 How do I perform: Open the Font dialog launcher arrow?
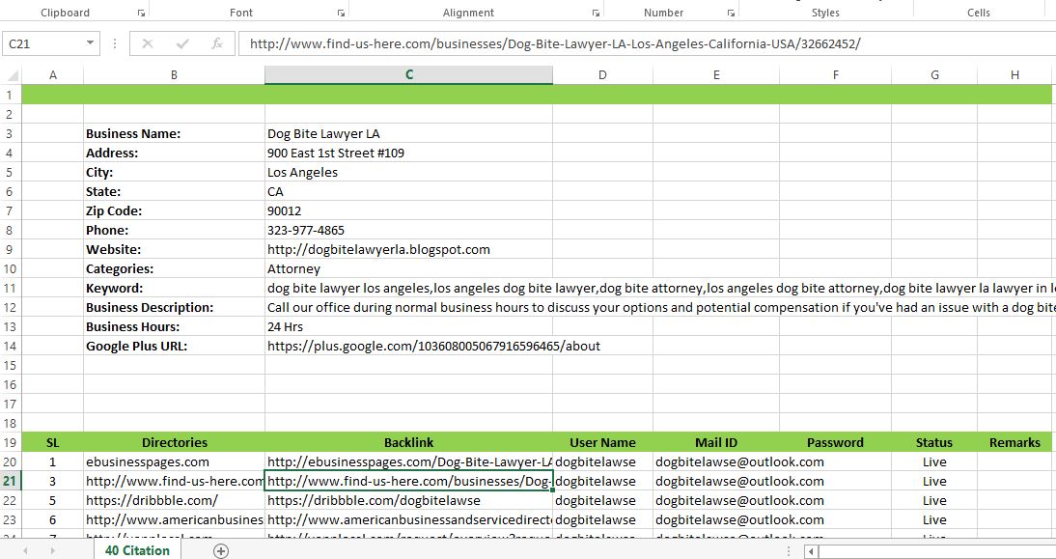click(340, 11)
